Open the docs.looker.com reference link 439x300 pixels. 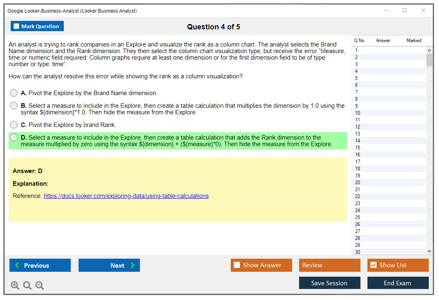pos(126,196)
